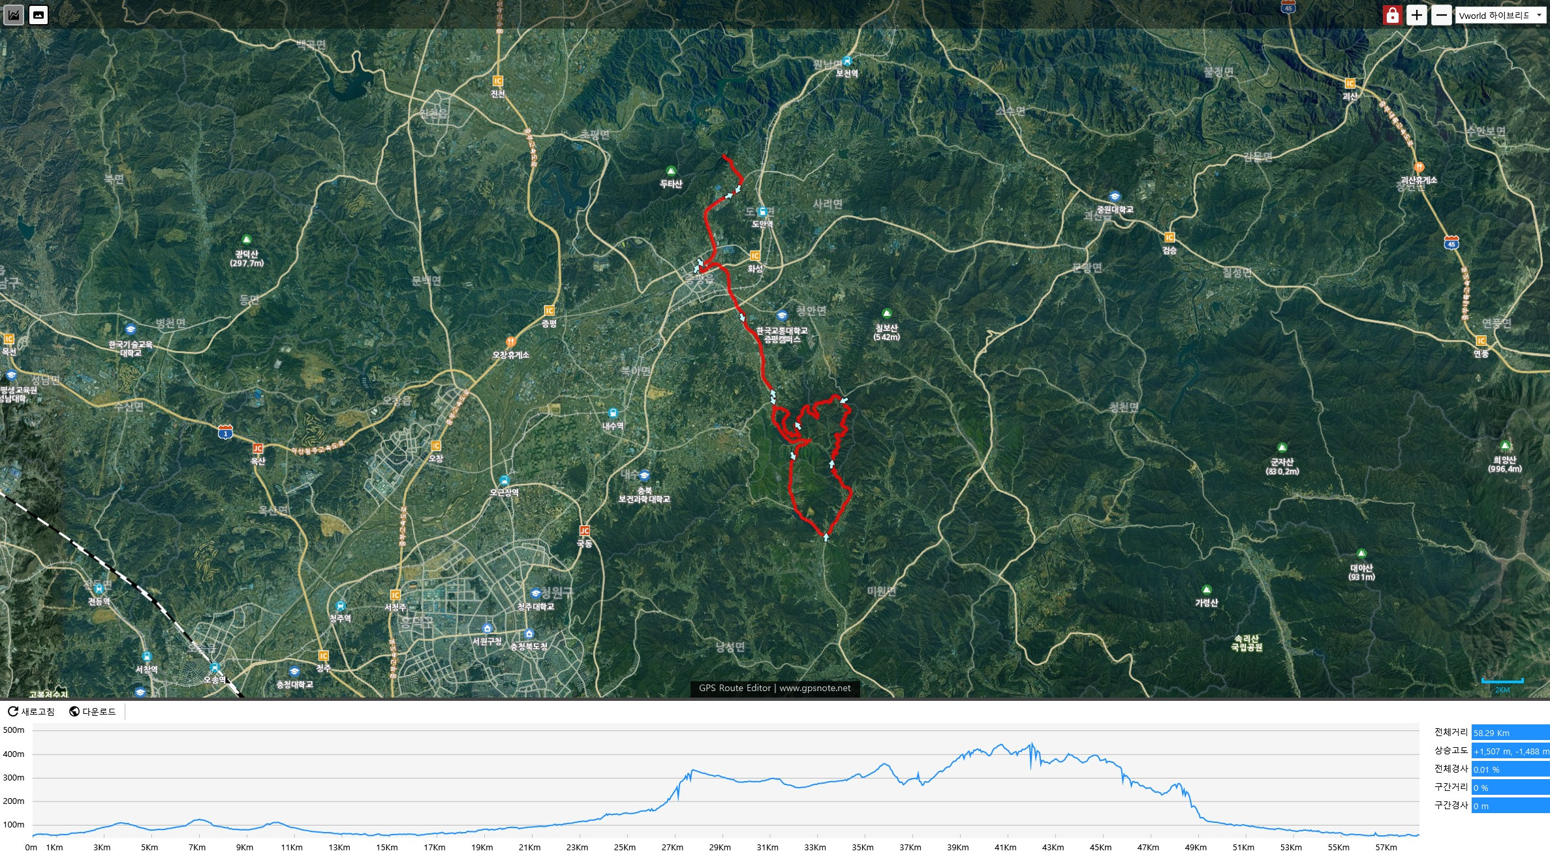Click the 구간경사 0 m value box
1550x864 pixels.
[x=1510, y=806]
